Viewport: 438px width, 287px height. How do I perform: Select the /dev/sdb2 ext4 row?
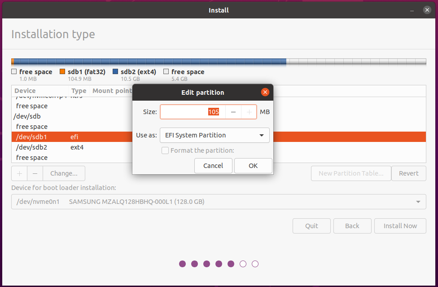[67, 147]
